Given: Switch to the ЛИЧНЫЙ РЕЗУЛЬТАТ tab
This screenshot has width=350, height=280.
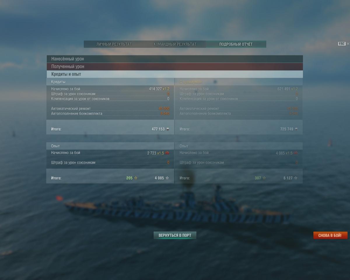Looking at the screenshot, I should 114,44.
